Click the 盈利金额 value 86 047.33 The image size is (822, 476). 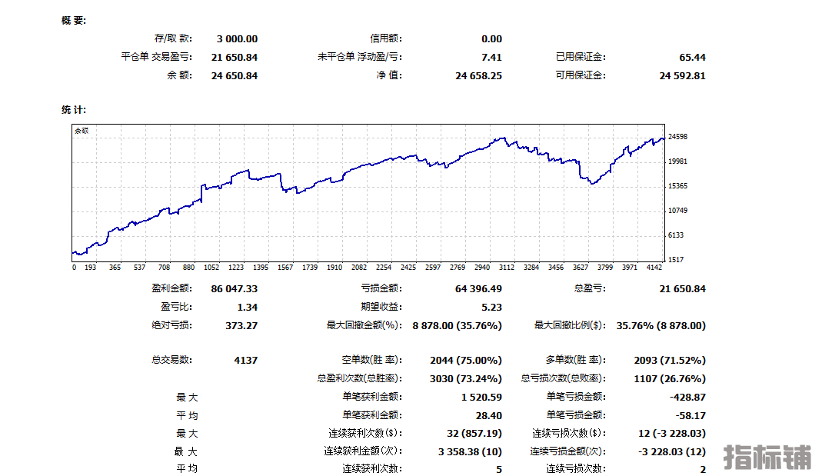[x=234, y=288]
